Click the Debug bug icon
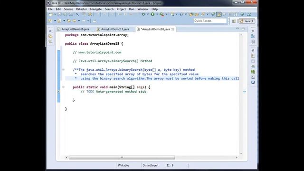Image resolution: width=304 pixels, height=171 pixels. (143, 14)
